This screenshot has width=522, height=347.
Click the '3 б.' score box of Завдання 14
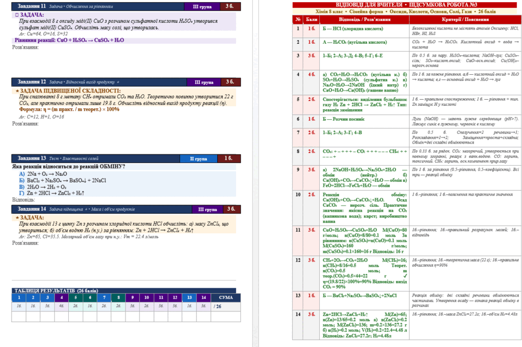231,209
